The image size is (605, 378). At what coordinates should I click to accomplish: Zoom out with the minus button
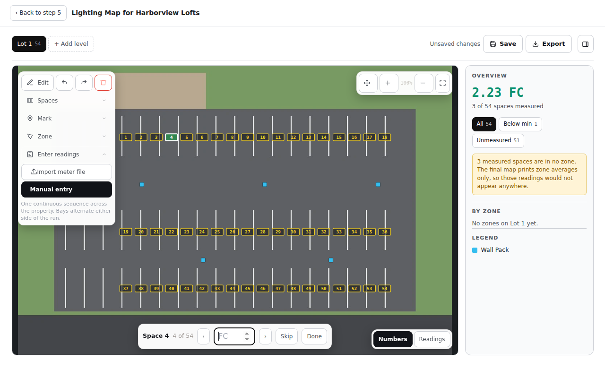point(423,83)
